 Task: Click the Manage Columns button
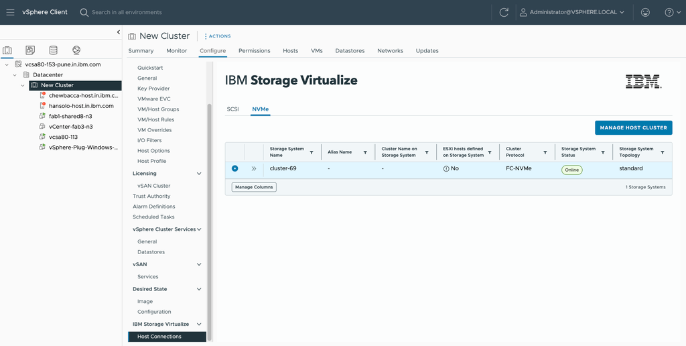[x=254, y=187]
